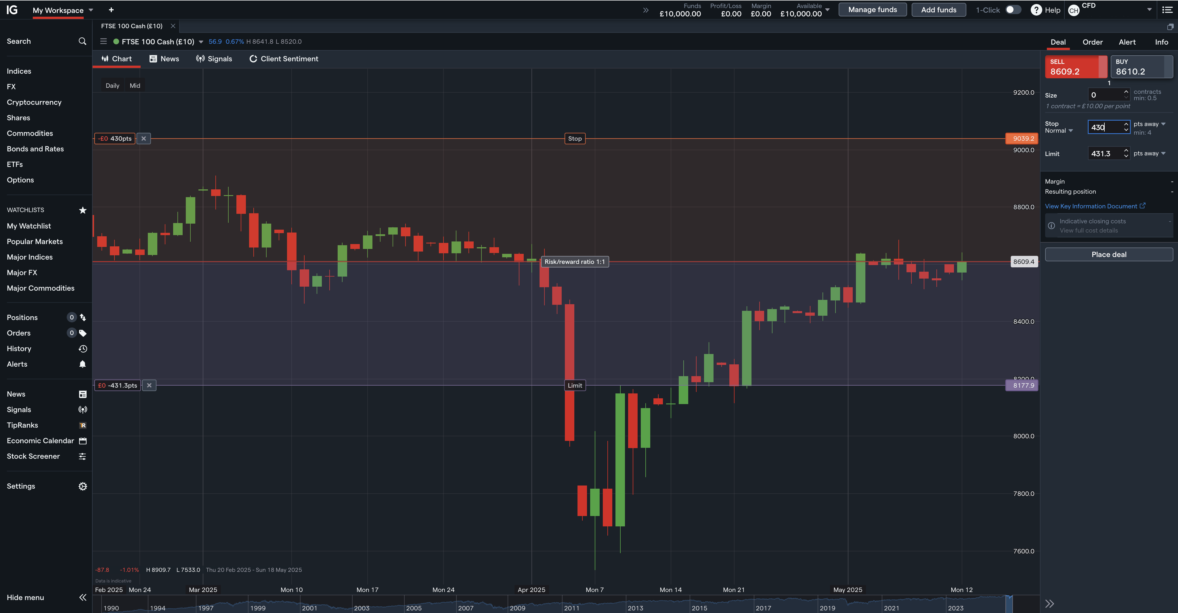Click the Alerts bell icon
Image resolution: width=1178 pixels, height=613 pixels.
pos(83,364)
